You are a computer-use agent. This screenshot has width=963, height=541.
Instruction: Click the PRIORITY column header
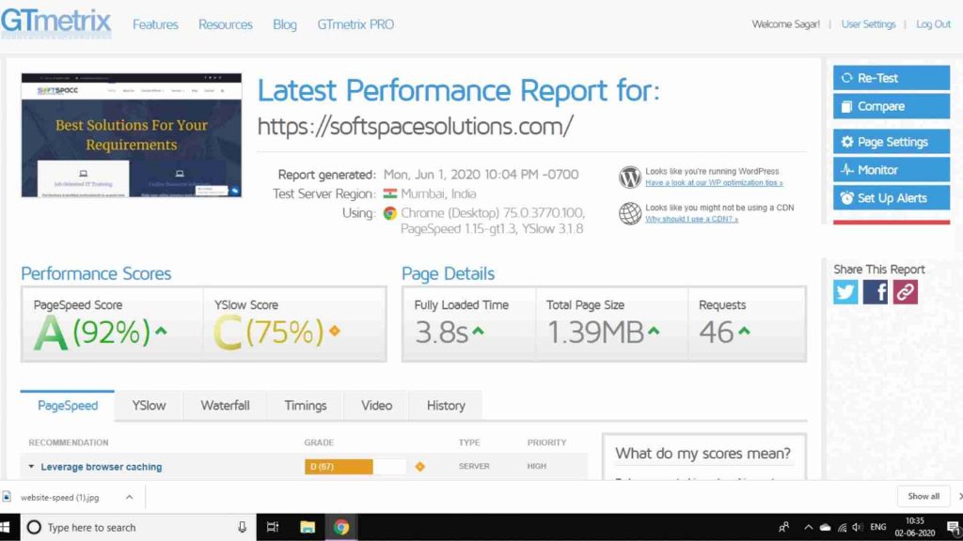546,442
